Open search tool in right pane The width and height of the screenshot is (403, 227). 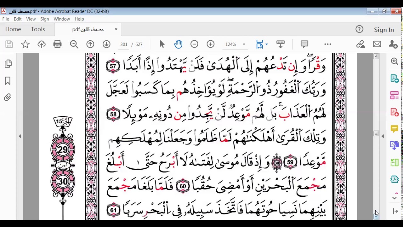[394, 61]
